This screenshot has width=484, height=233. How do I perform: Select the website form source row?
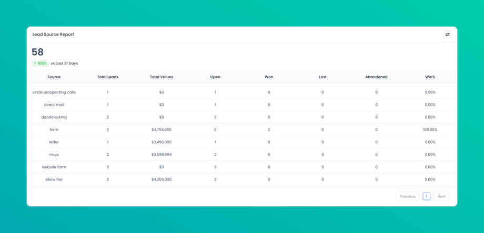(x=242, y=167)
